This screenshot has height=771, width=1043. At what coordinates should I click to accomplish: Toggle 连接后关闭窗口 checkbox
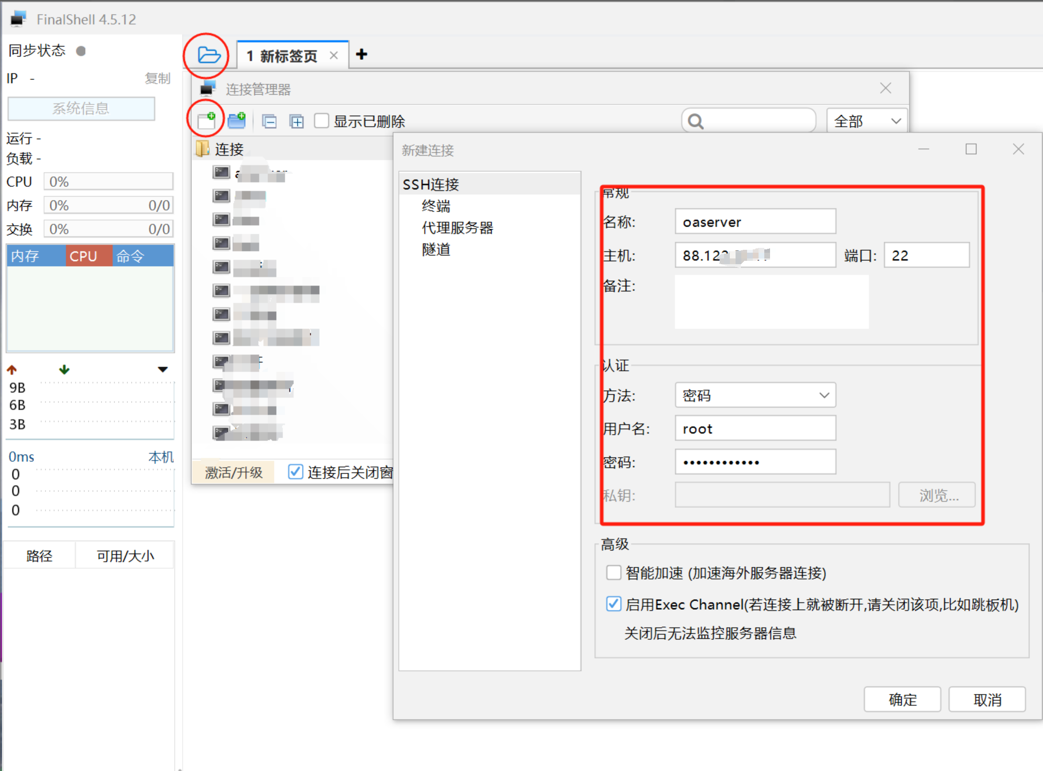click(295, 472)
